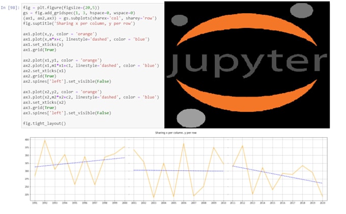Click the 'ax1.plot(x,m*x+c' dashed line code
Image resolution: width=346 pixels, height=214 pixels.
[86, 39]
